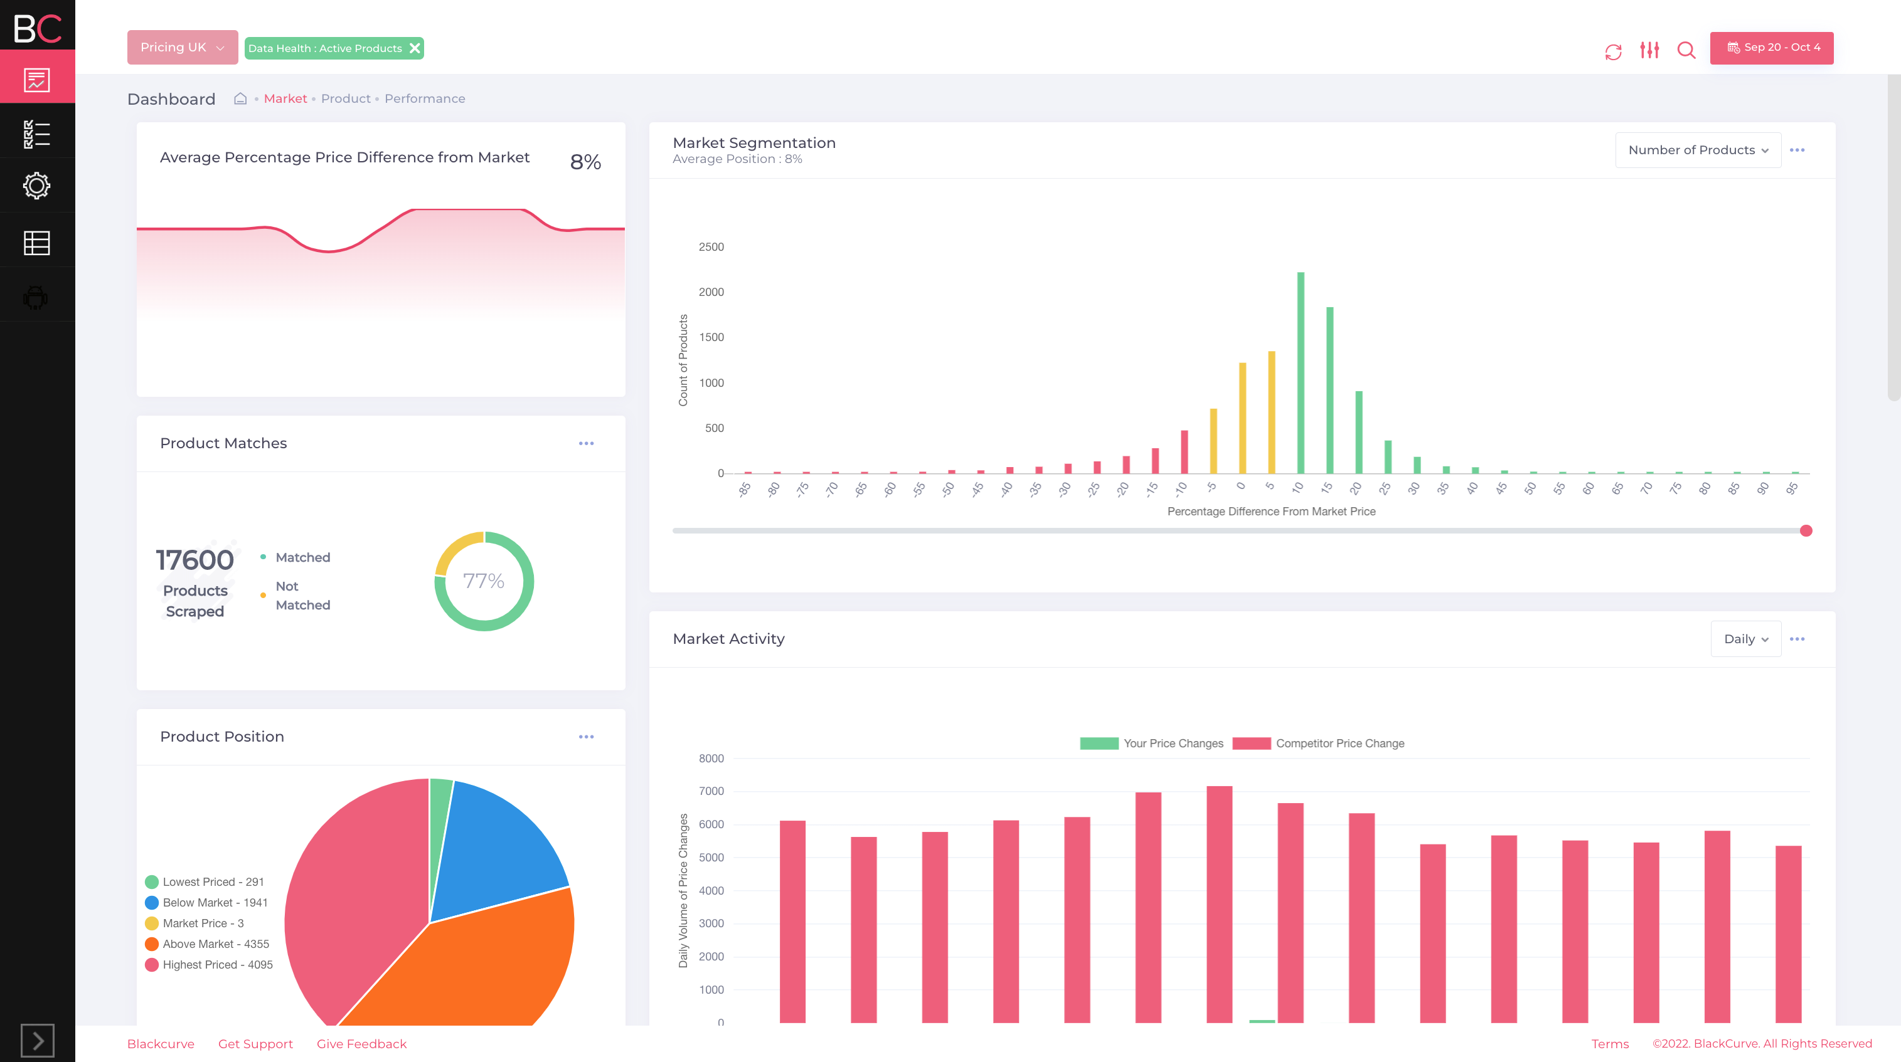Viewport: 1901px width, 1062px height.
Task: Open Product Matches options menu
Action: 586,443
